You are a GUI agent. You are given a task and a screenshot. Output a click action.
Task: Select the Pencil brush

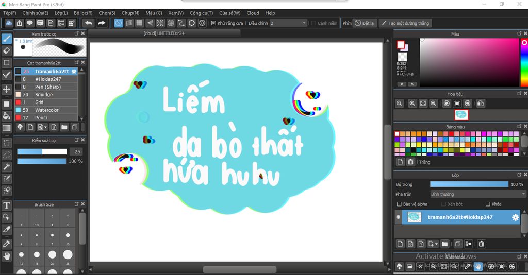pyautogui.click(x=46, y=117)
